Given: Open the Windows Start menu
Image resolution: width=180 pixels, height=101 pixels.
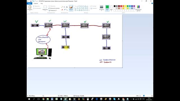Looking at the screenshot, I should 29,99.
